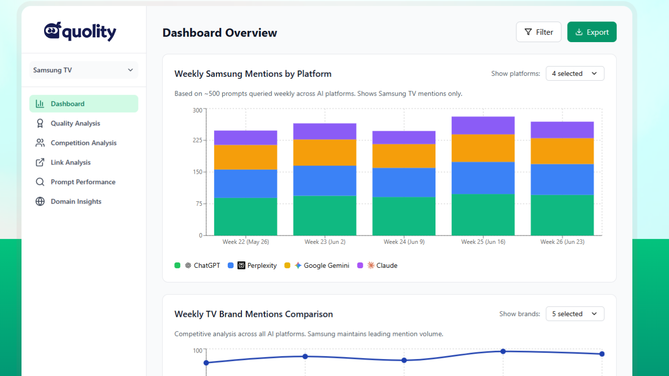Click the Week 22 (May 26) axis label
Screen dimensions: 669x376
point(246,242)
